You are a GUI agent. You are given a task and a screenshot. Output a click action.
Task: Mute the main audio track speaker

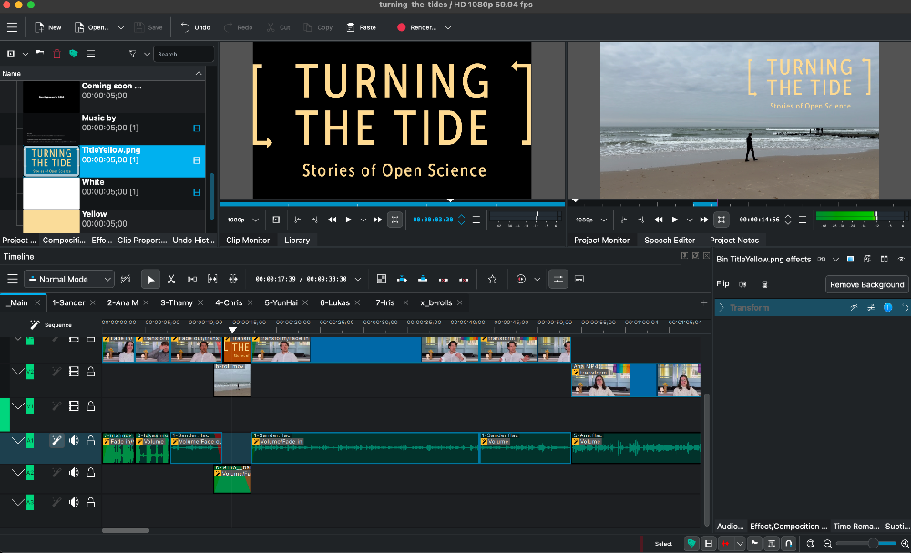click(x=74, y=441)
